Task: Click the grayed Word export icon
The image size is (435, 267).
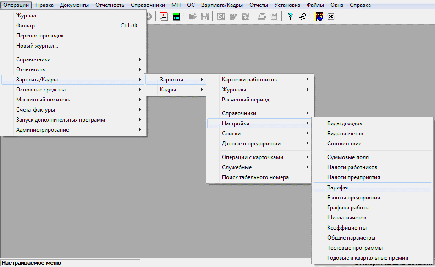Action: [233, 16]
